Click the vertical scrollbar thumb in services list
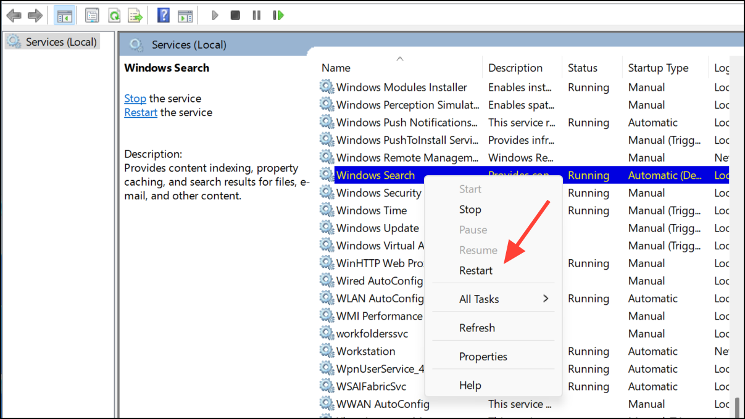Viewport: 745px width, 419px height. pos(737,408)
